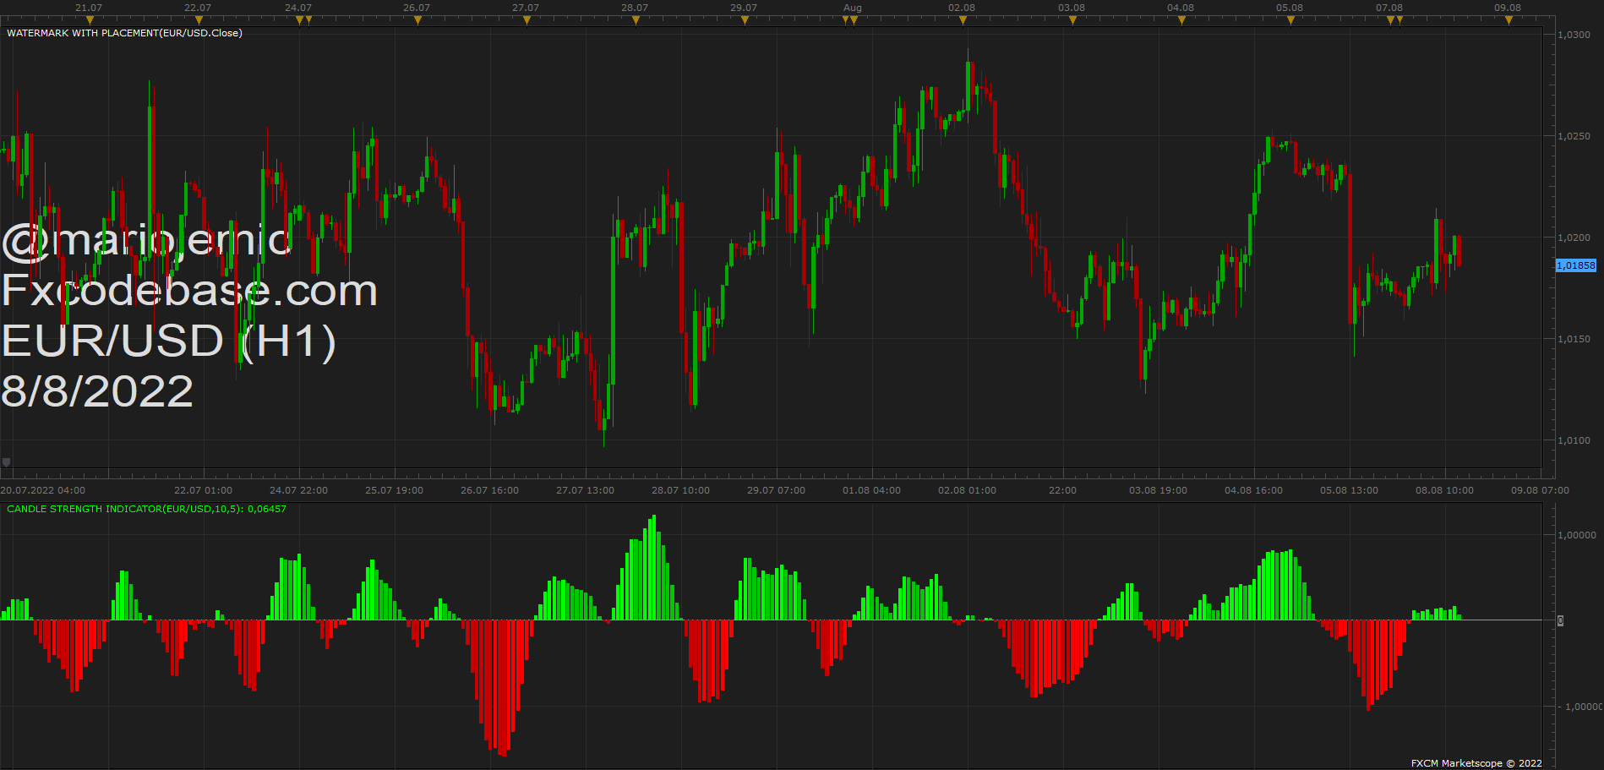This screenshot has width=1604, height=770.
Task: Click the time label 02.08 01:00
Action: 968,490
